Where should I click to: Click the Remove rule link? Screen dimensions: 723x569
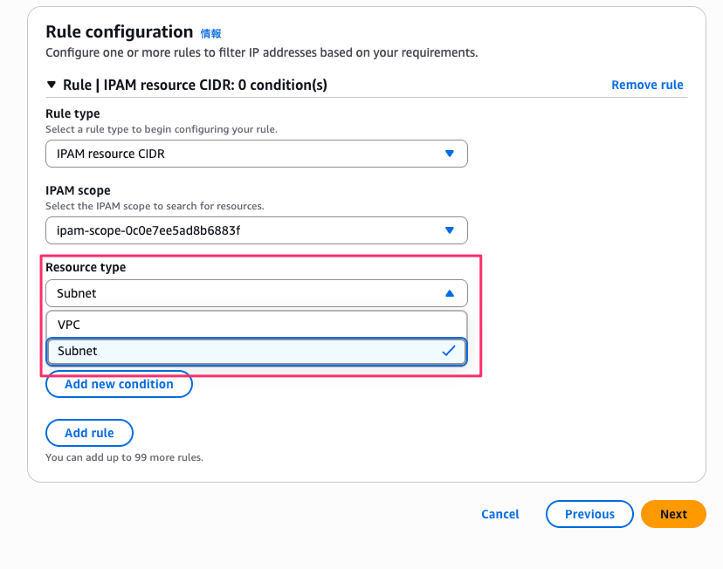coord(647,85)
